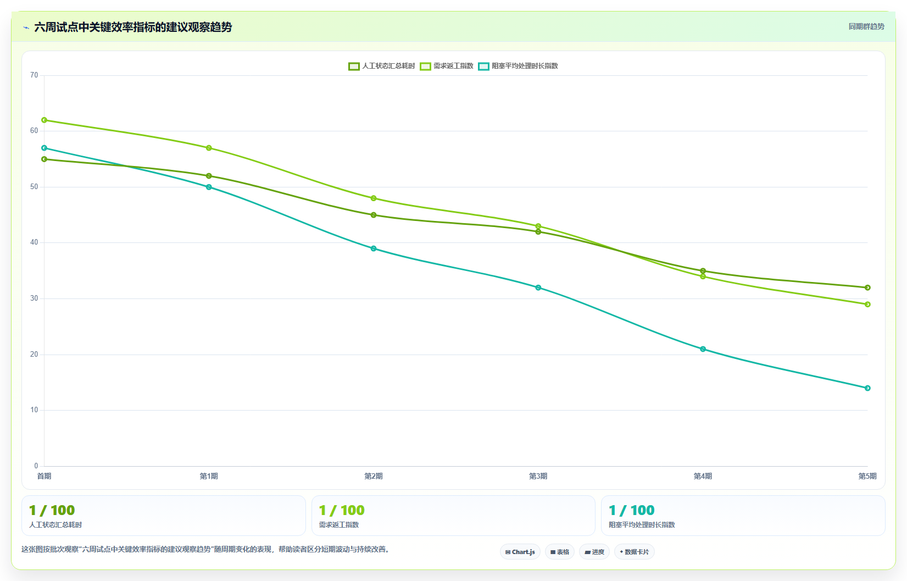Click the x-axis label 第2期
This screenshot has width=907, height=581.
374,476
